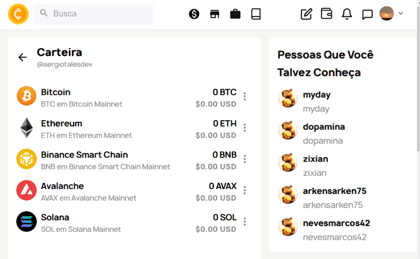This screenshot has height=259, width=420.
Task: Click the Solana icon
Action: click(26, 222)
